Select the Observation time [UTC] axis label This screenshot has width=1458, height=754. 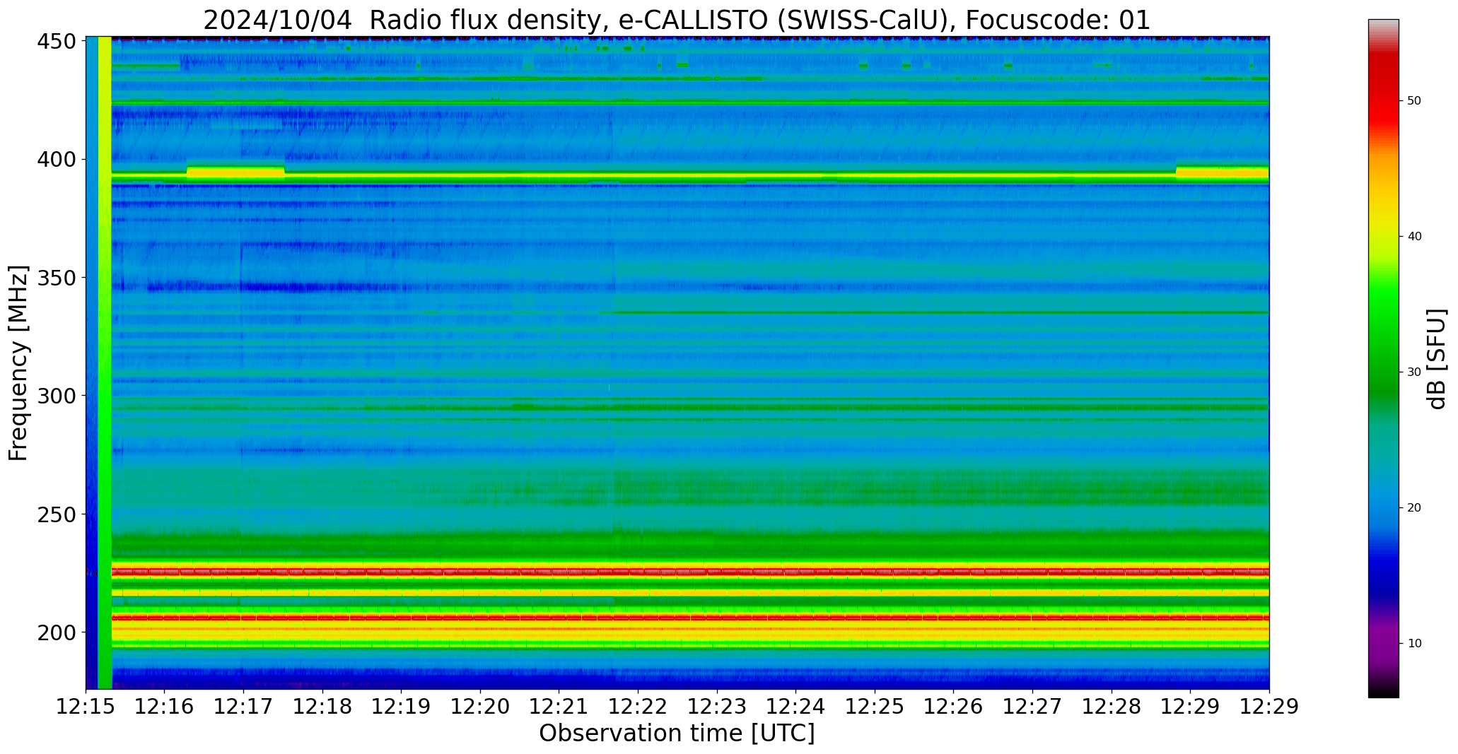point(677,734)
